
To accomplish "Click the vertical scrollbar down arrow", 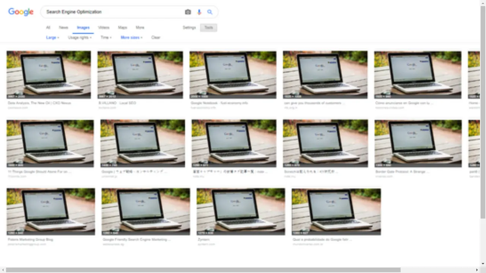I will 483,264.
